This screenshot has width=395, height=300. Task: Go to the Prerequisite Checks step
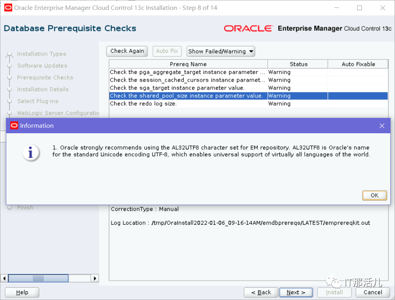pos(45,78)
